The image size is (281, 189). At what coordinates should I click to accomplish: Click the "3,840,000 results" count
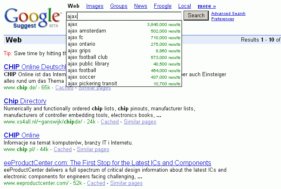click(x=164, y=24)
